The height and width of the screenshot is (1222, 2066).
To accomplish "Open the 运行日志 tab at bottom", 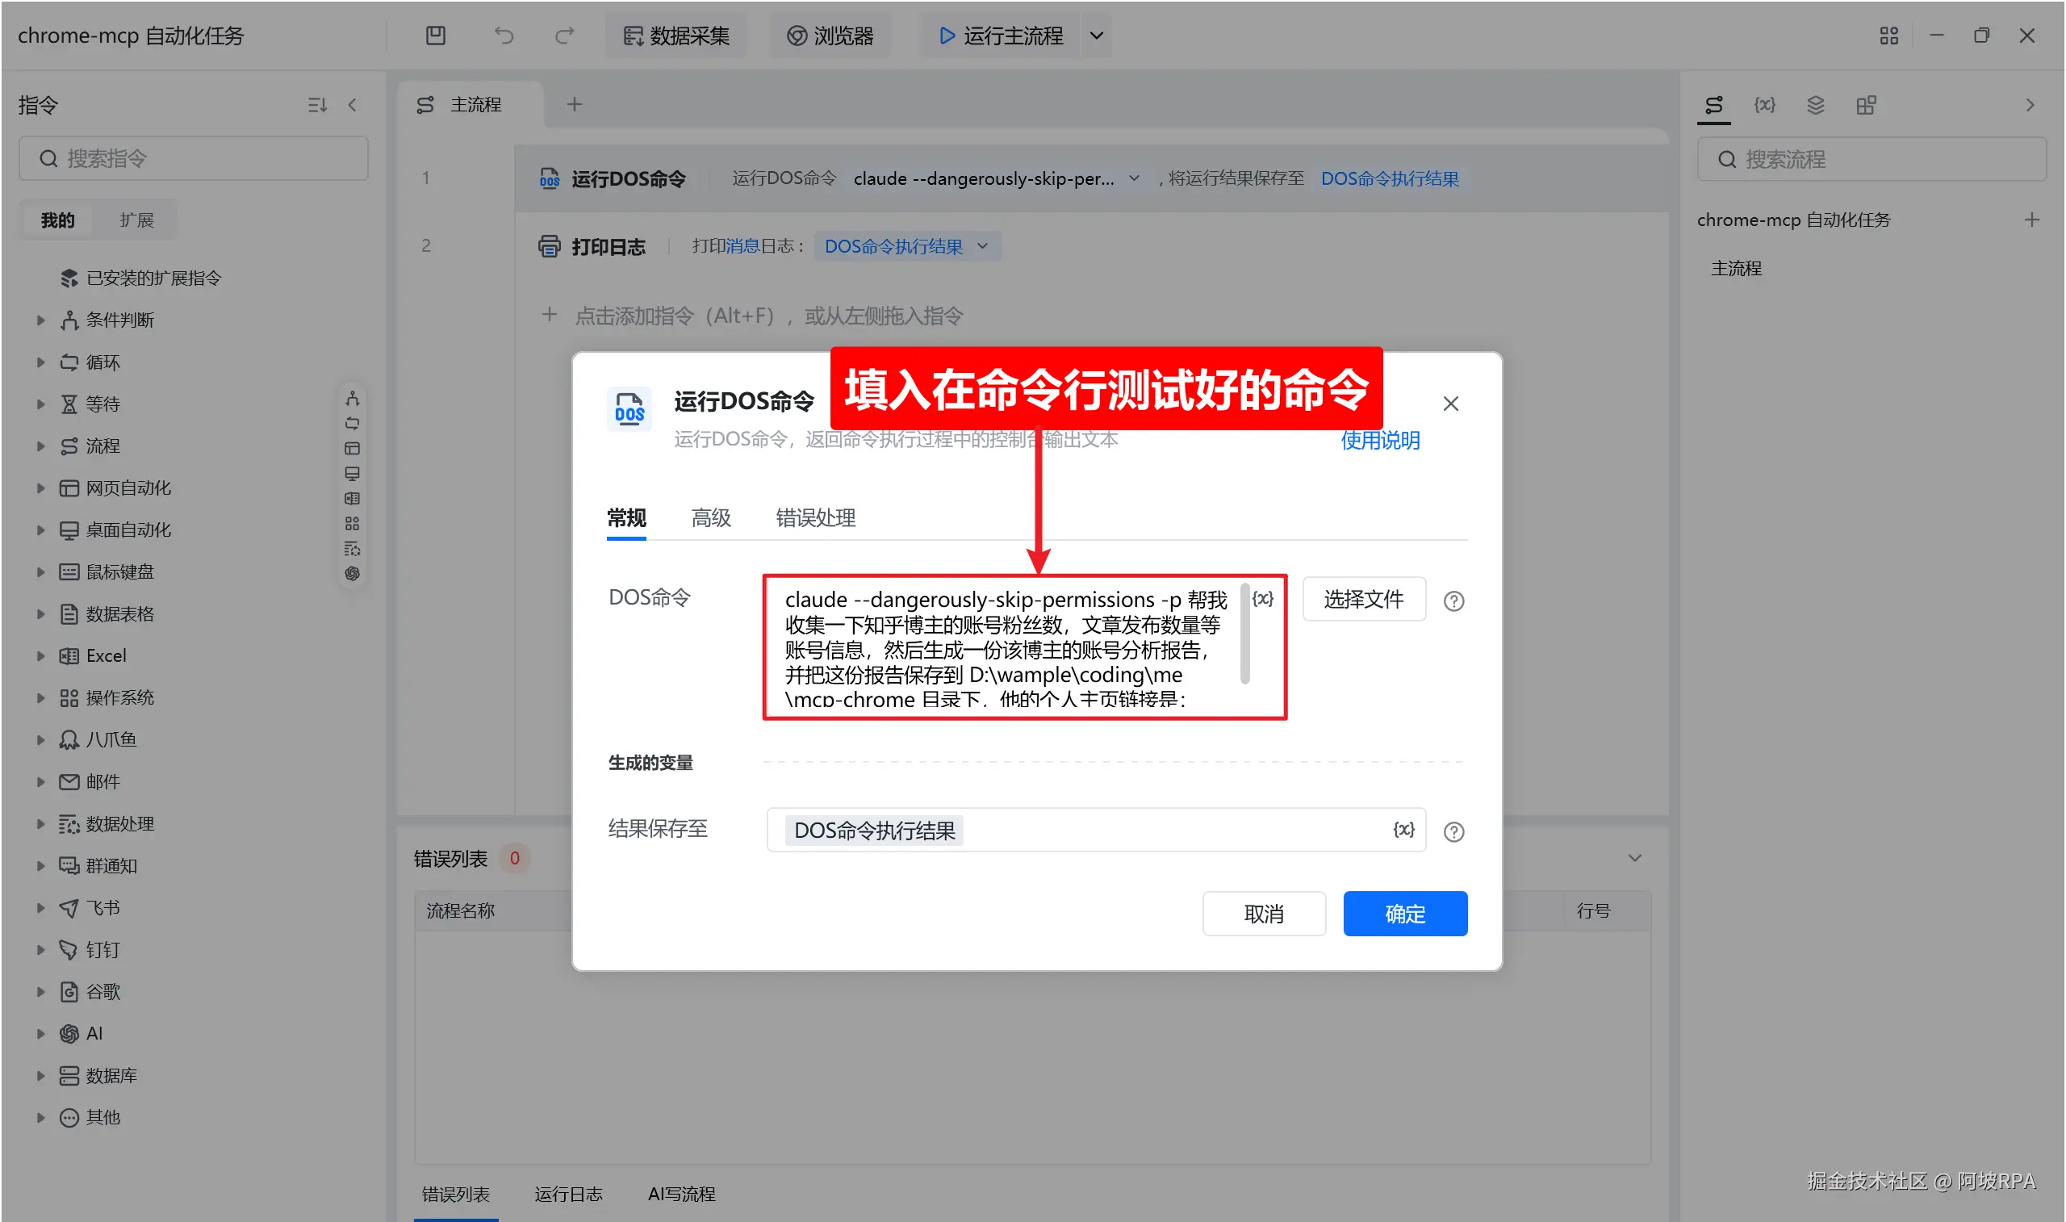I will 568,1193.
